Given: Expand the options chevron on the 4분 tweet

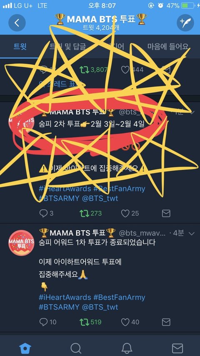Looking at the screenshot, I should tap(192, 234).
